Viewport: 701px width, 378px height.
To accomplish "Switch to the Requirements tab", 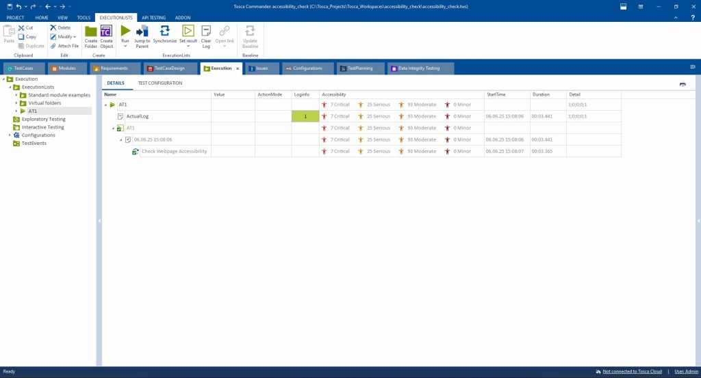I will pos(114,68).
